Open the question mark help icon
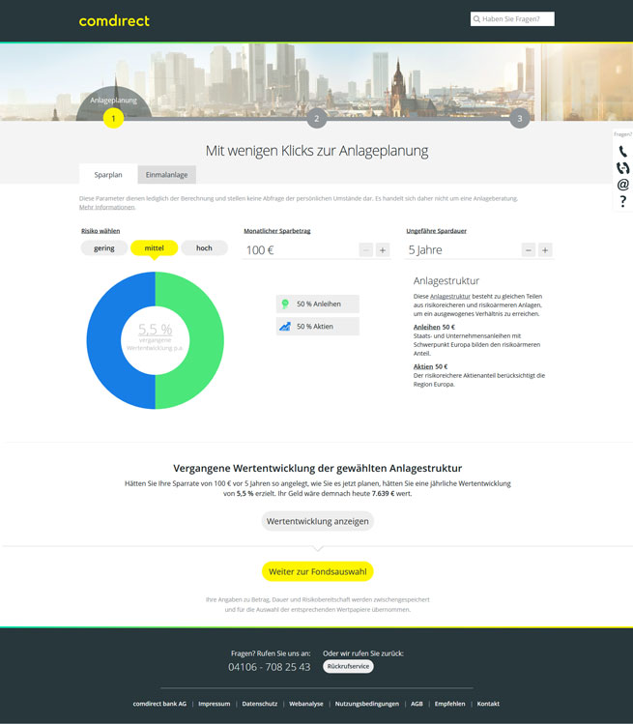The image size is (633, 724). point(622,201)
